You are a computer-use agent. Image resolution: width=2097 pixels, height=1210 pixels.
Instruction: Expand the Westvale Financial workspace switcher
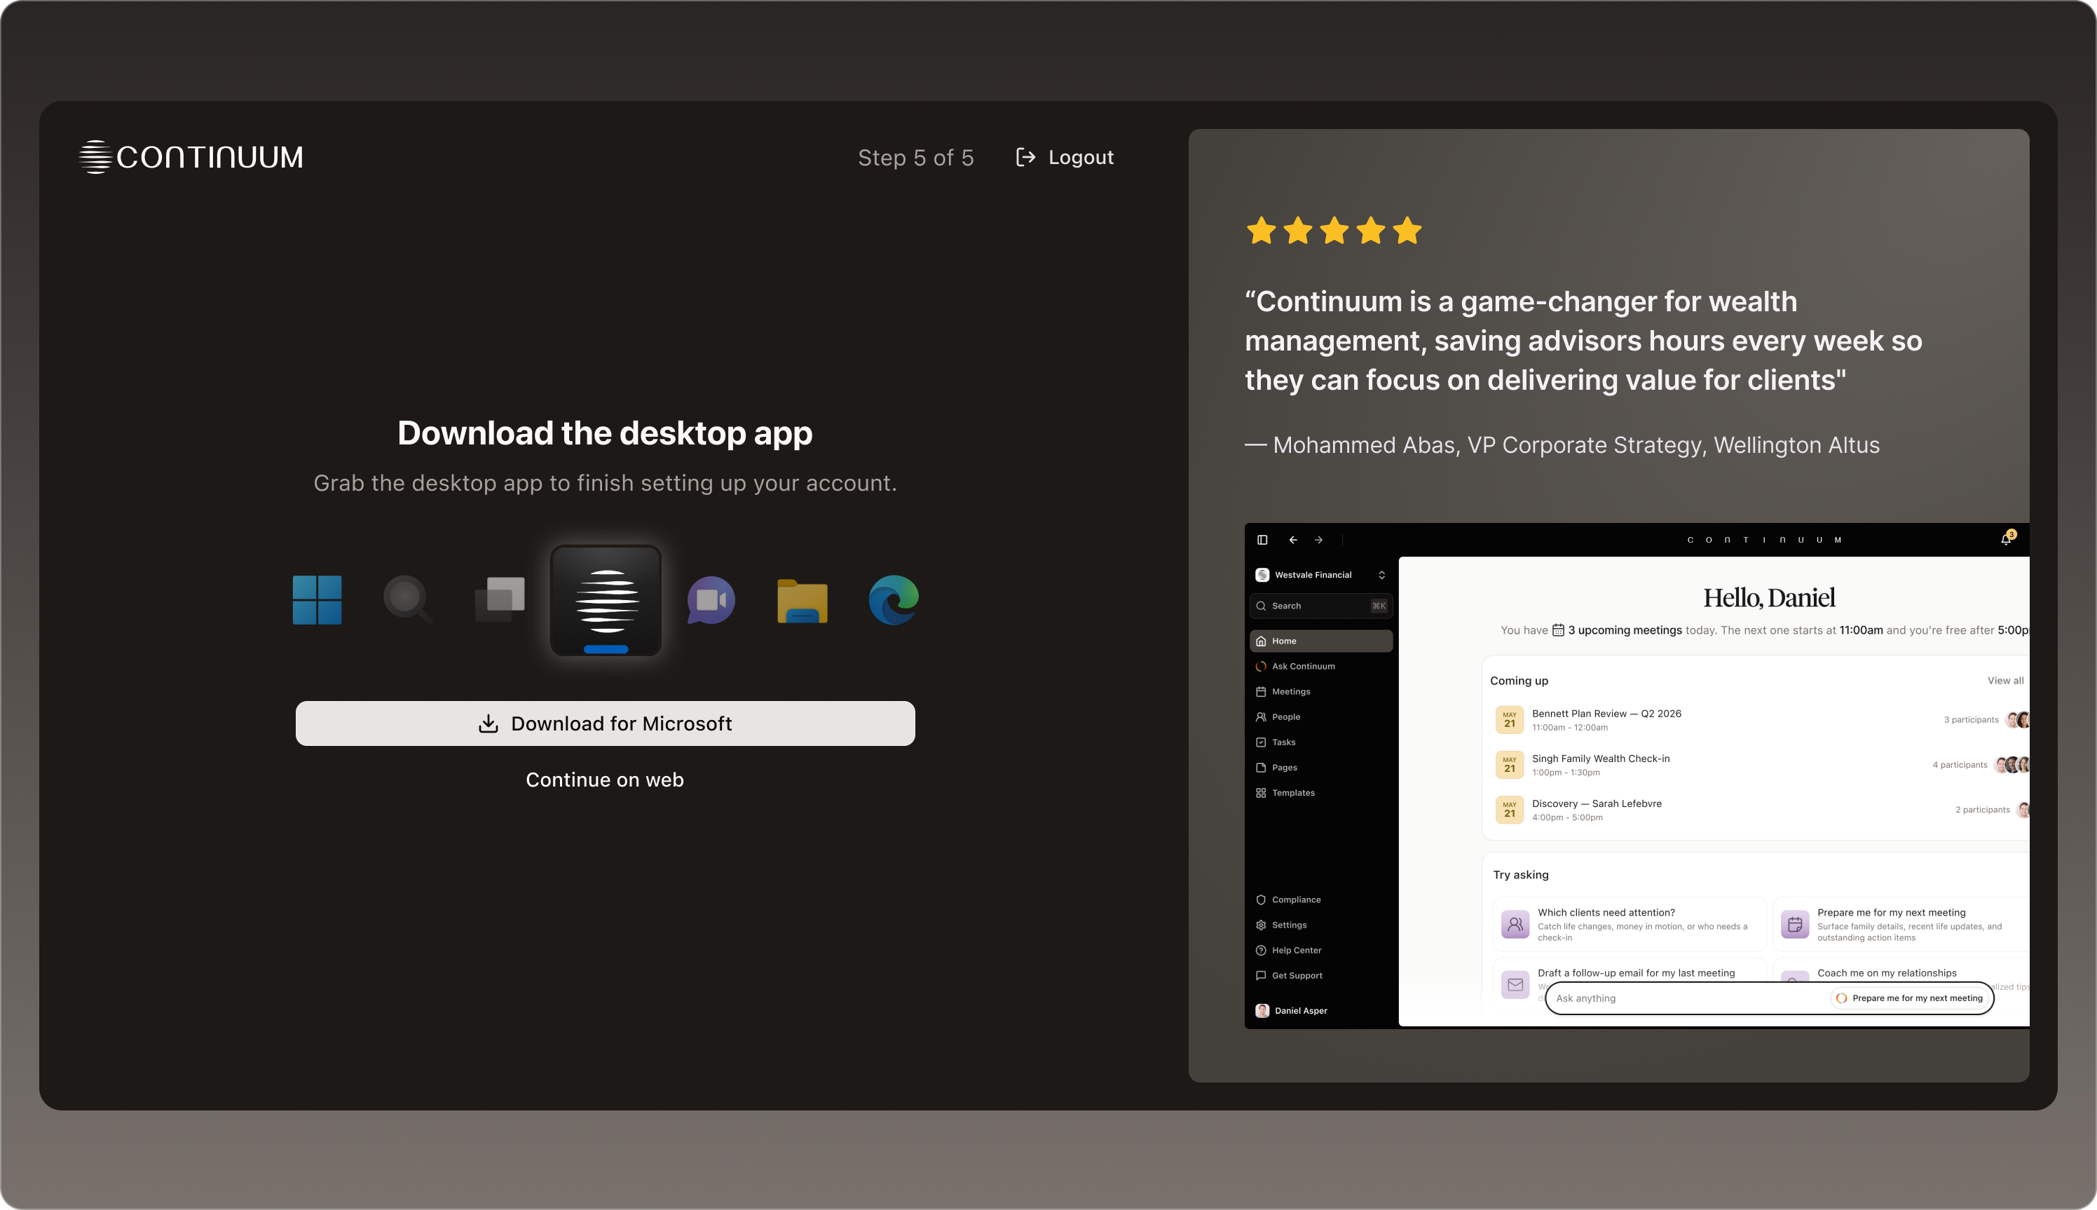pyautogui.click(x=1321, y=575)
